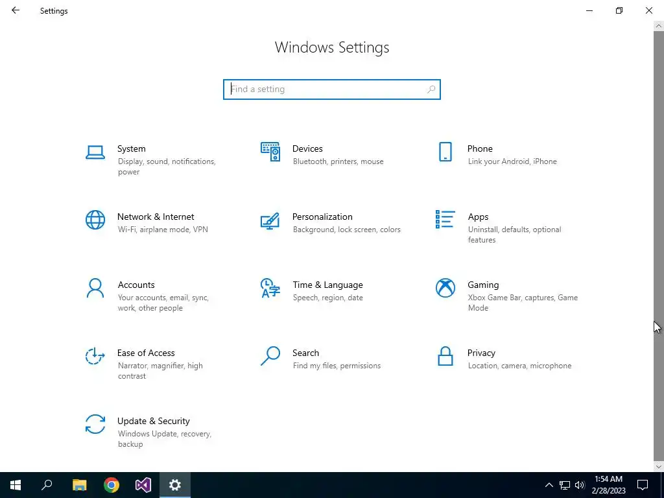Click 'Background, lock screen, colors' text

[346, 230]
